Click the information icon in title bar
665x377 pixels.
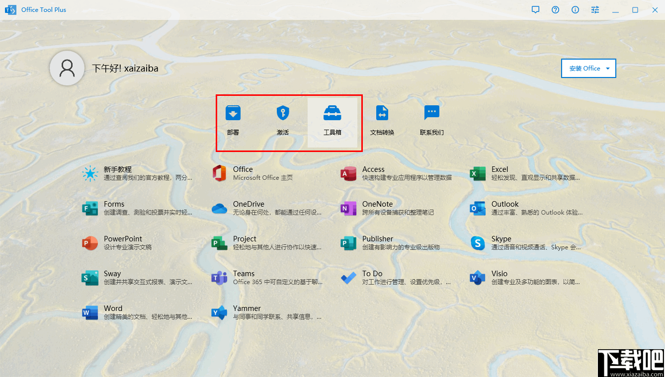pos(575,9)
